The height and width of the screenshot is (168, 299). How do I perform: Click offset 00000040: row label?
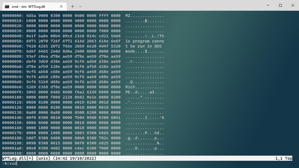(x=13, y=36)
